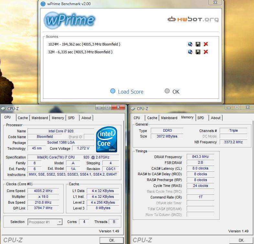Open Mainboard tab in left CPU-Z

(x=40, y=118)
